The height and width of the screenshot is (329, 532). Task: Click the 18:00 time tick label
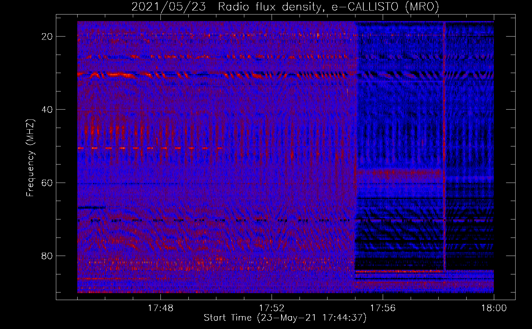coord(494,308)
